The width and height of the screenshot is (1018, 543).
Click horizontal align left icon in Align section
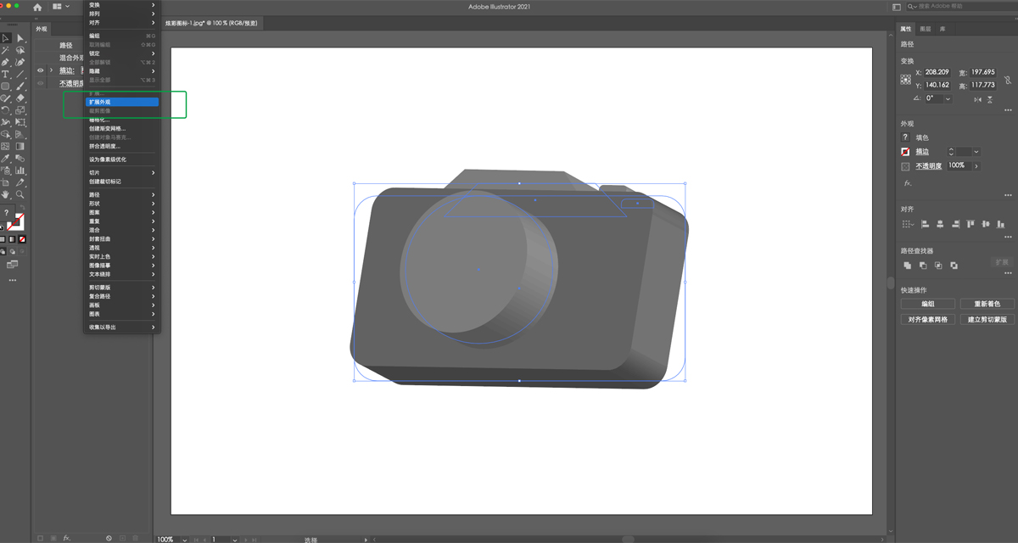[x=925, y=224]
